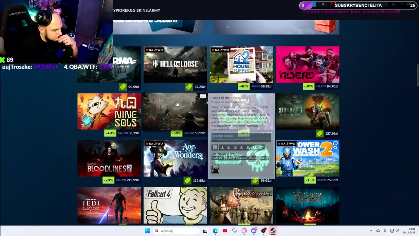Viewport: 419px width, 236px height.
Task: Click the green coupon tag beside the 69,65zł price
Action: (255, 180)
